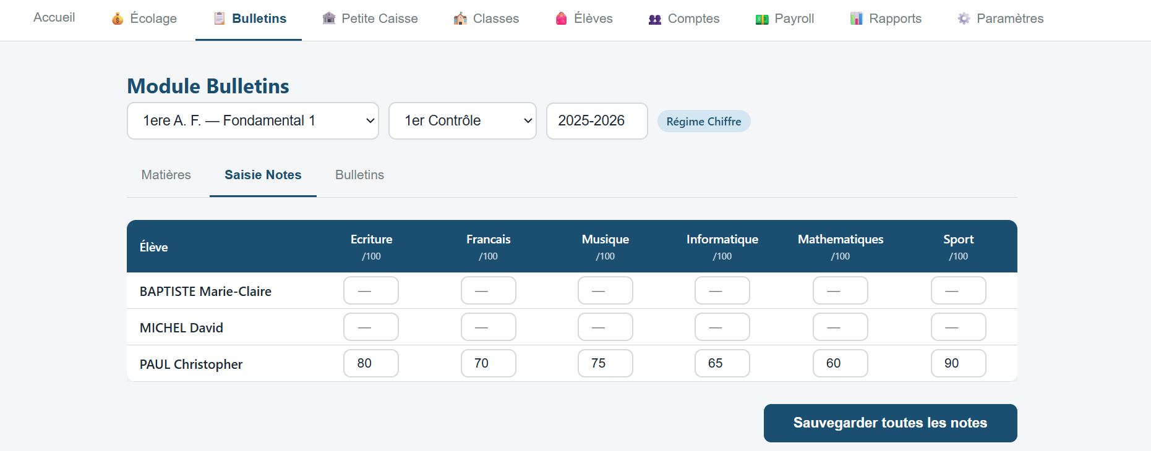Save all grades with Sauvegarder toutes les notes

click(891, 423)
